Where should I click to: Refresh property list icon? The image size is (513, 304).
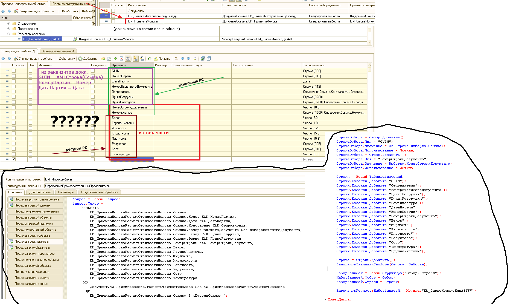[x=150, y=59]
